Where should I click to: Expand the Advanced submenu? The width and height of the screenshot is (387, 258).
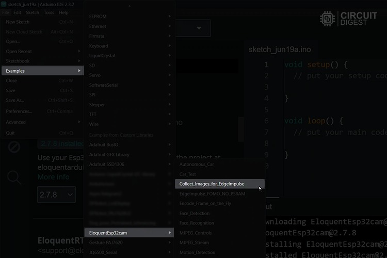pos(42,122)
